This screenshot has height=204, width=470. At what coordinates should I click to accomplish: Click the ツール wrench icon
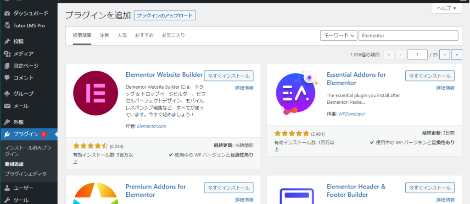pos(7,200)
